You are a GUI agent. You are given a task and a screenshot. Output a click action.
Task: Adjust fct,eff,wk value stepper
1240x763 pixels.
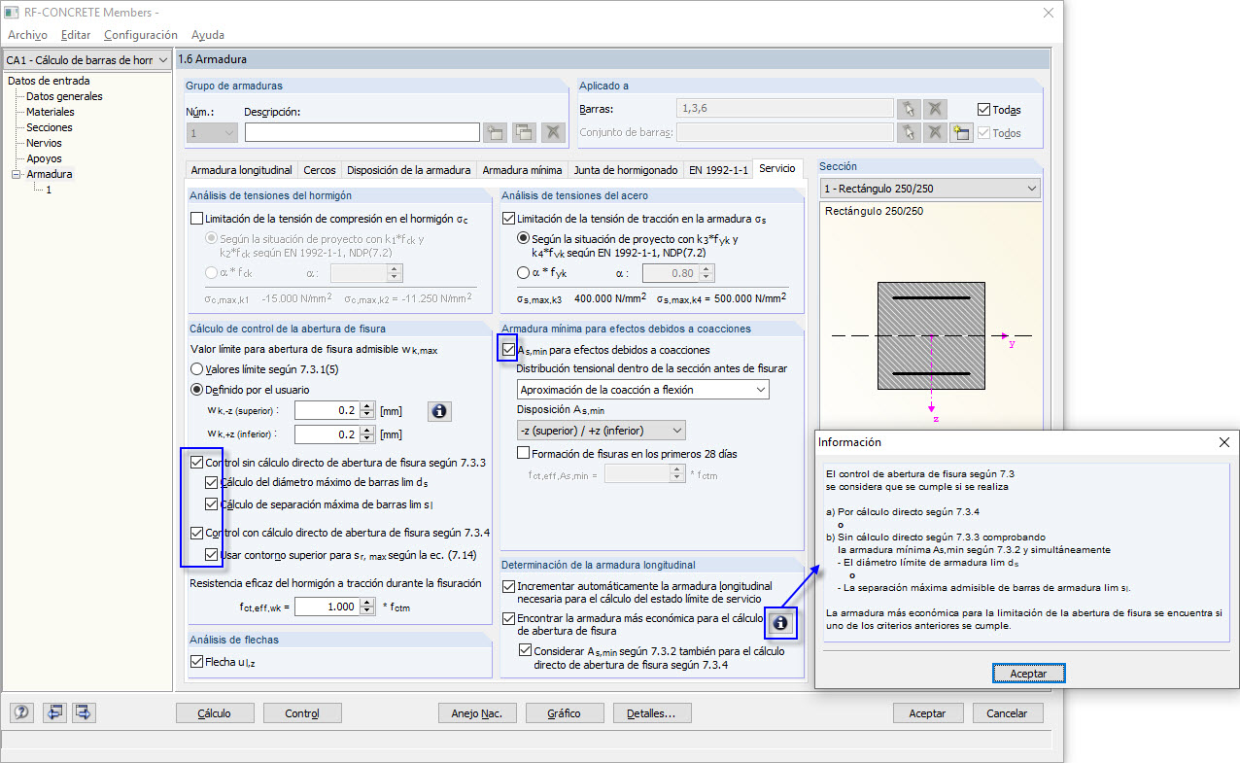(367, 607)
